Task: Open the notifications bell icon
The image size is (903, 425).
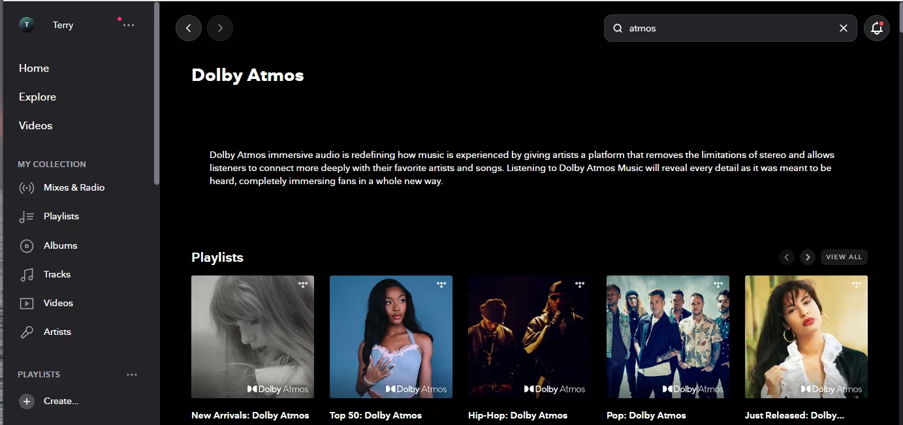Action: [876, 28]
